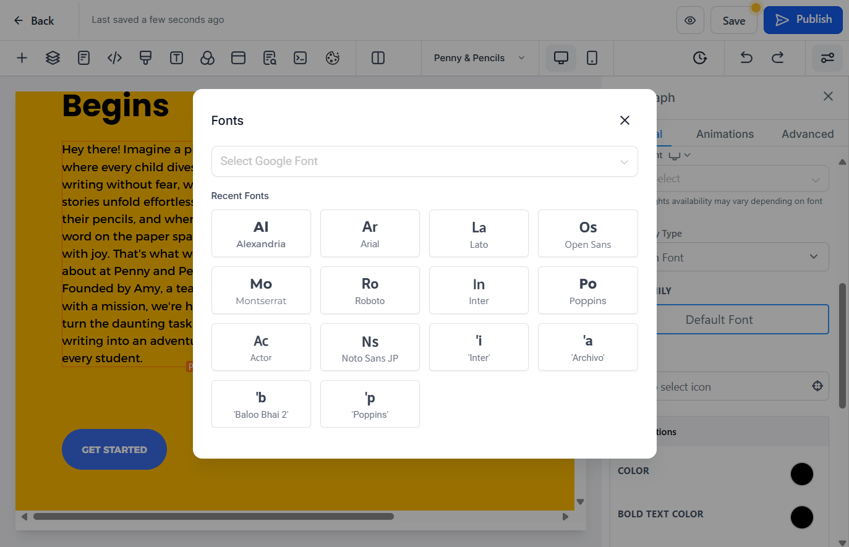Go Back to the previous page
The image size is (849, 547).
[34, 20]
